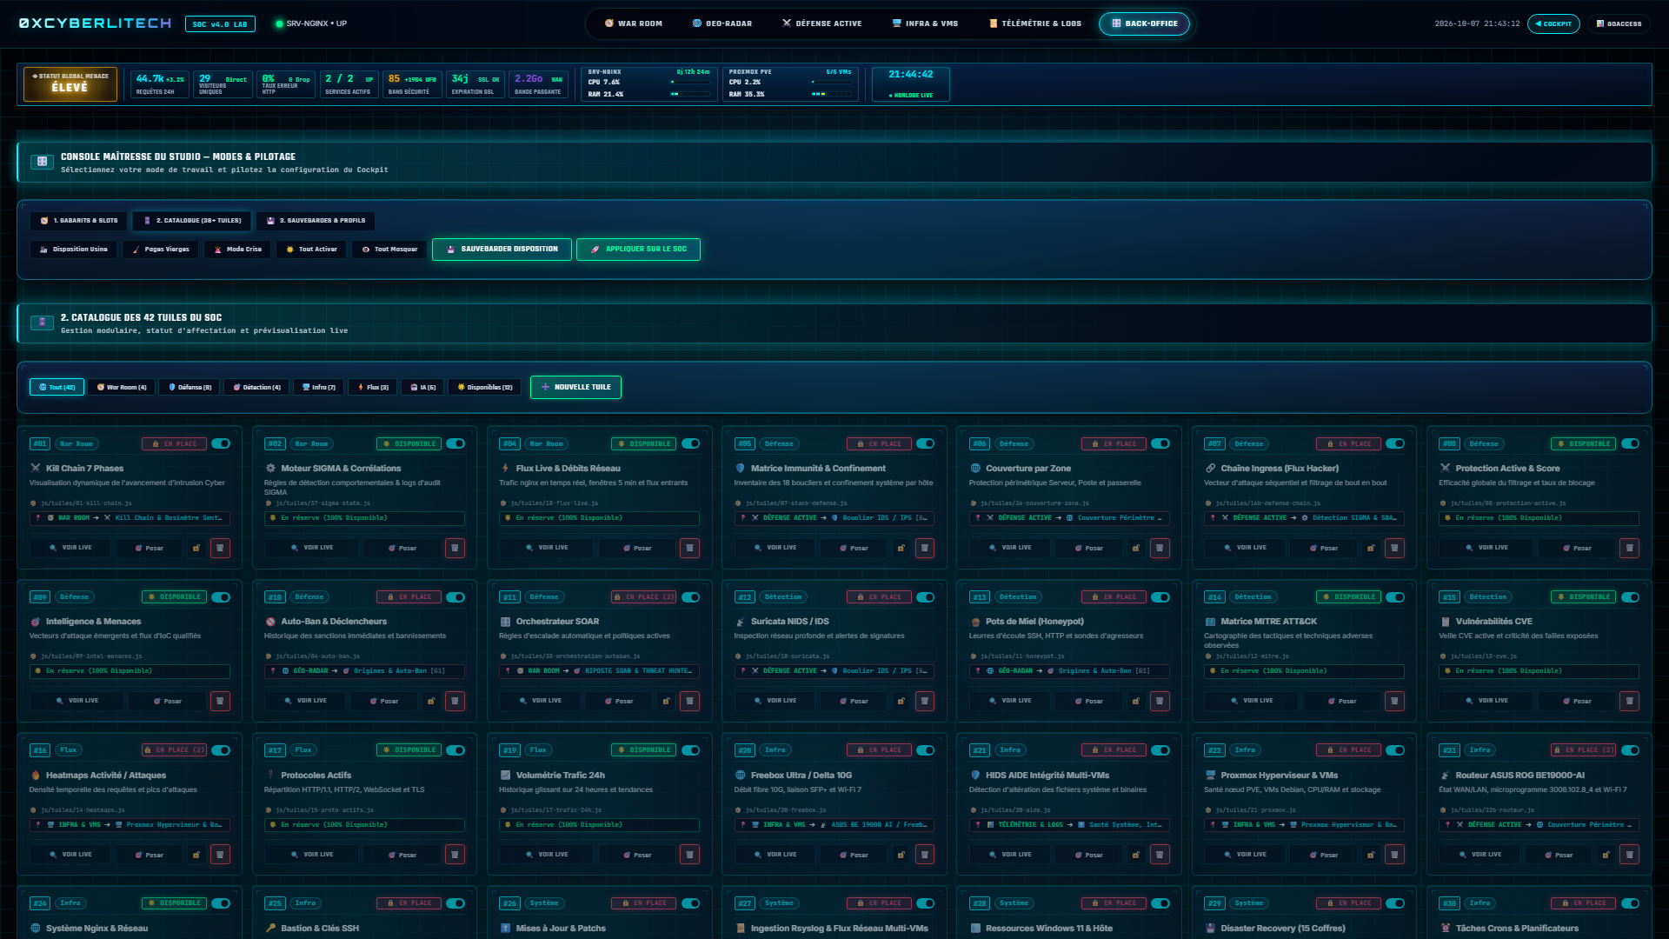The image size is (1669, 939).
Task: Toggle the #11 Orchestrateur SOAR tile switch
Action: tap(691, 597)
